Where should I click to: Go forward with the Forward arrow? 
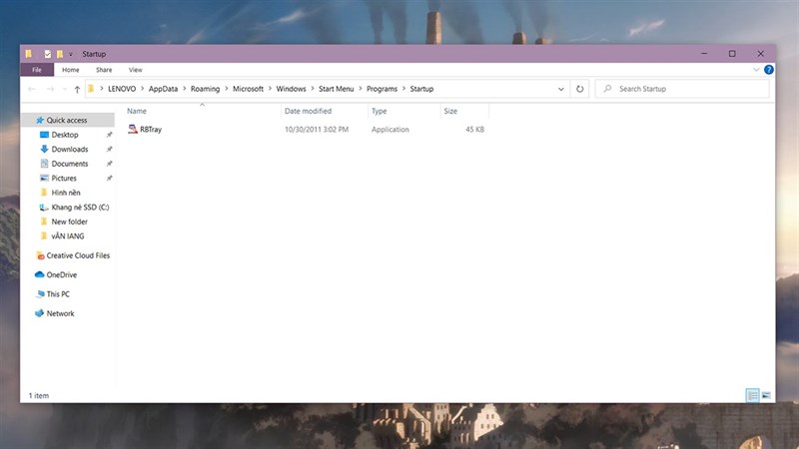[50, 89]
